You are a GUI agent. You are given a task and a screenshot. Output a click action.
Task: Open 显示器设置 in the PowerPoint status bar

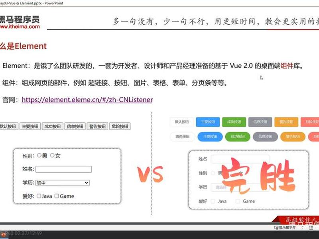coord(285,228)
